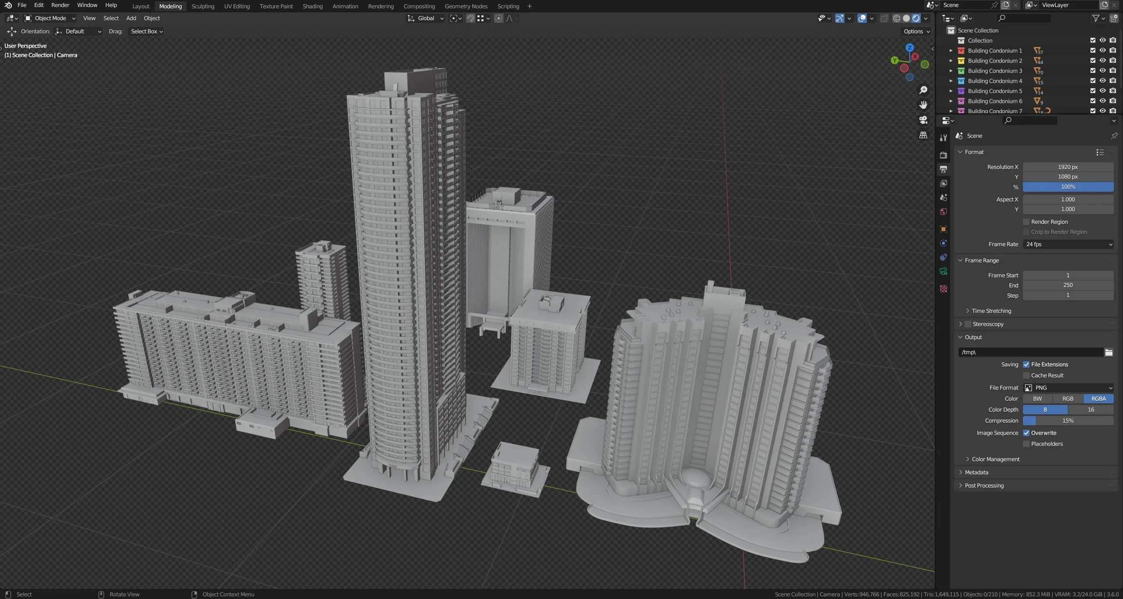Select material preview viewport shading
1123x599 pixels.
(916, 18)
